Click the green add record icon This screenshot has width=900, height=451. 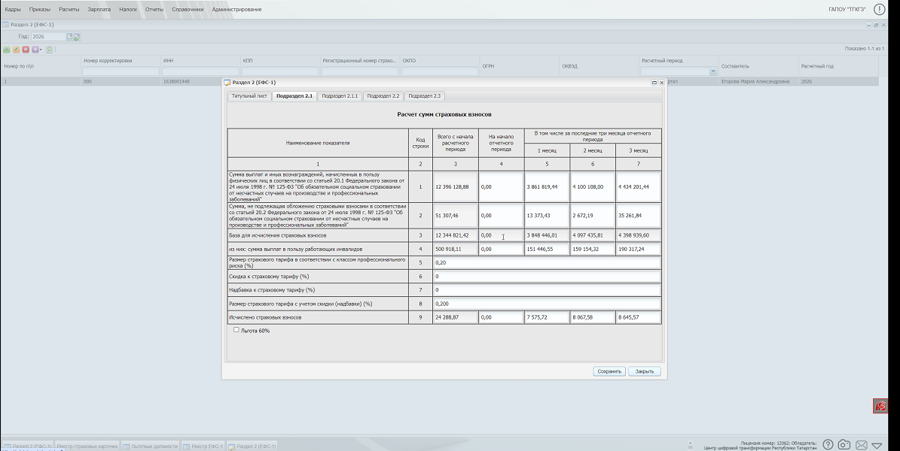tap(7, 50)
